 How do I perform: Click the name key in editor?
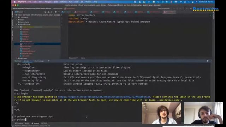point(71,15)
